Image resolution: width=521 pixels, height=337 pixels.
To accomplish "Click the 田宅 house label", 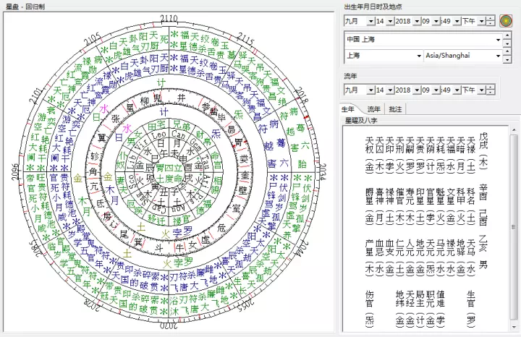I will click(x=156, y=126).
